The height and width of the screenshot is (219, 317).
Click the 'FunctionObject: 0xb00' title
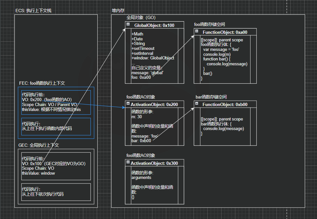225,104
